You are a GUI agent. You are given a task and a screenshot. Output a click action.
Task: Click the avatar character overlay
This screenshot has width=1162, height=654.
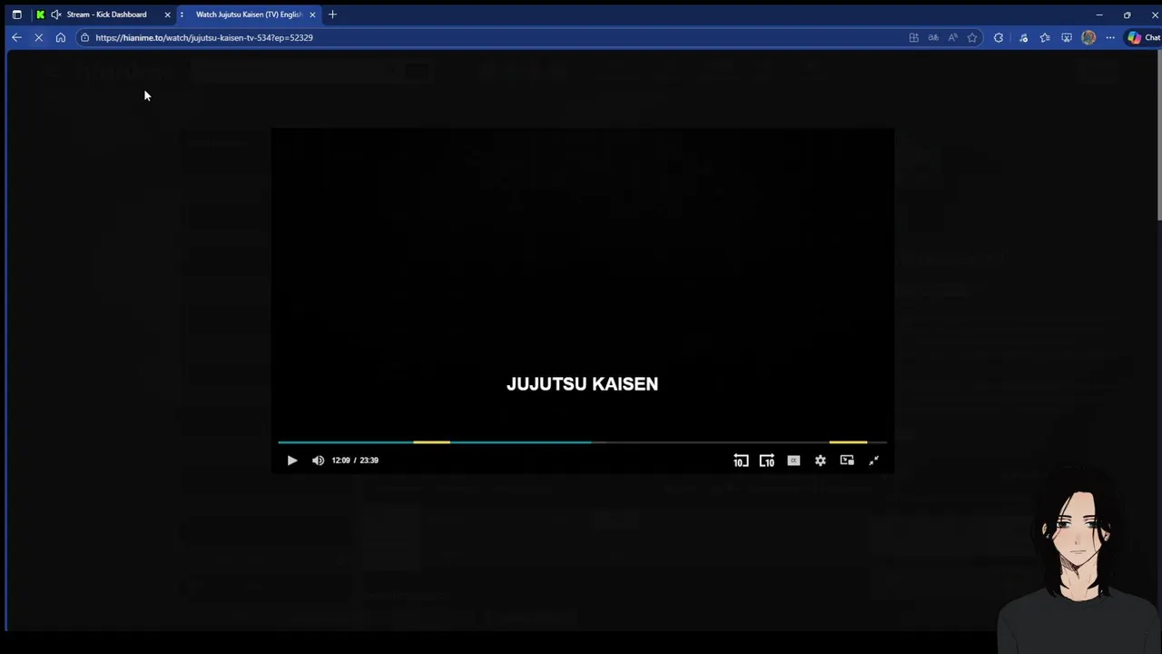pyautogui.click(x=1078, y=559)
